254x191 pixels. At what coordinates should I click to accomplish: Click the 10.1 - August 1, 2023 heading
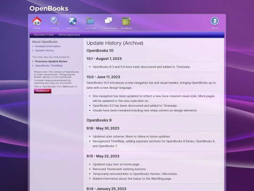[x=104, y=58]
